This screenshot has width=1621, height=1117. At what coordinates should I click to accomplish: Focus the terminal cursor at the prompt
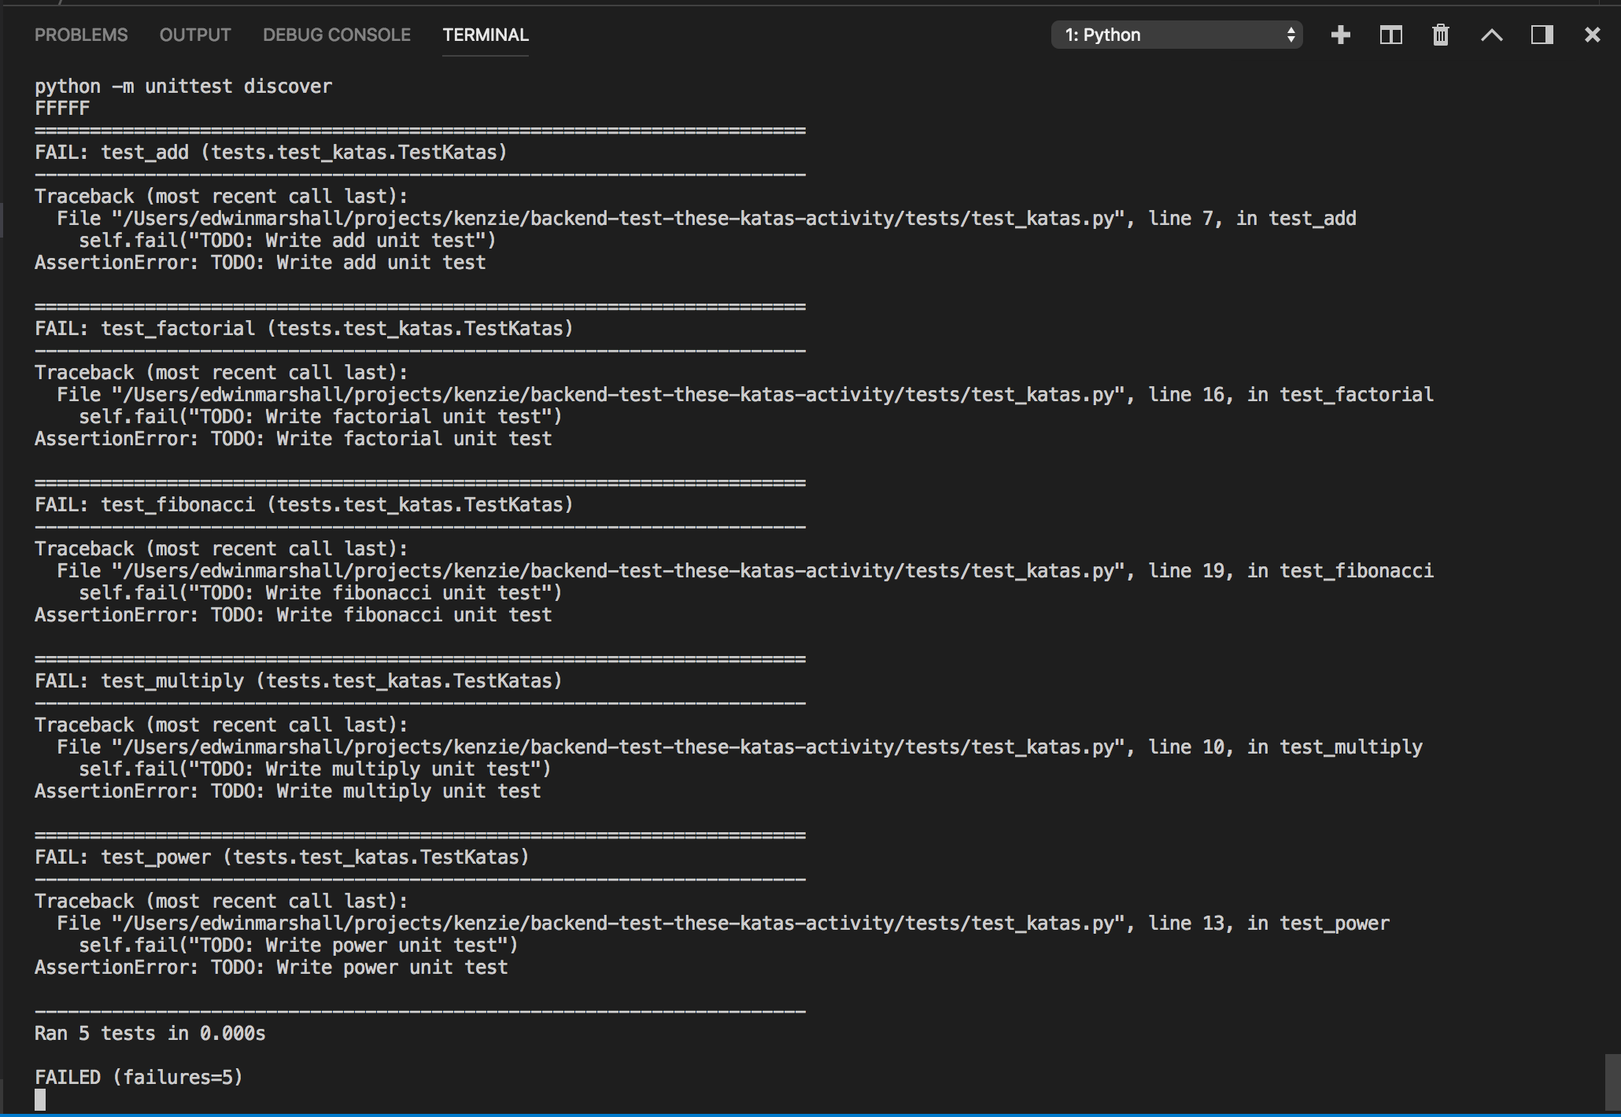click(40, 1100)
